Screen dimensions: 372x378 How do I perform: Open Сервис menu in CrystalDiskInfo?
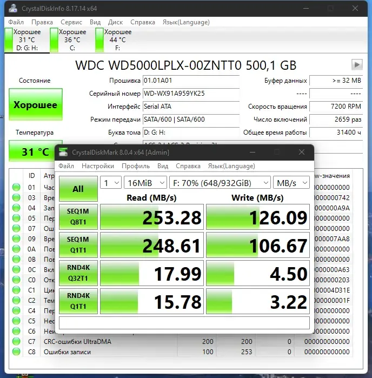coord(71,22)
